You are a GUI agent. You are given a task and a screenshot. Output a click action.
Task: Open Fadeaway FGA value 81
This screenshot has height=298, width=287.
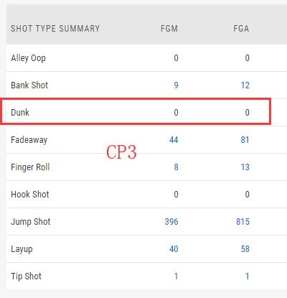point(245,140)
